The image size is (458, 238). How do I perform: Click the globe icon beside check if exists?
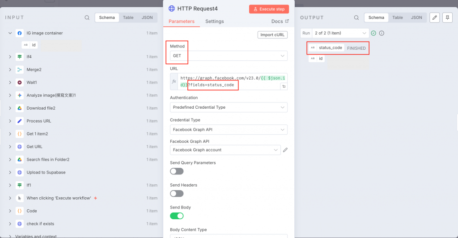[x=20, y=224]
